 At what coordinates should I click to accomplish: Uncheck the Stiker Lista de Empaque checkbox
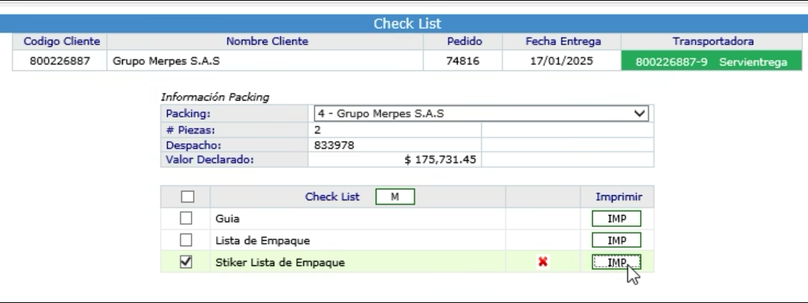[186, 262]
